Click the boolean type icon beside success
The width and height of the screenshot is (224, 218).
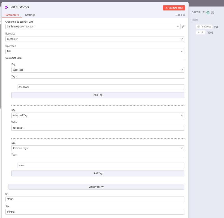199,27
